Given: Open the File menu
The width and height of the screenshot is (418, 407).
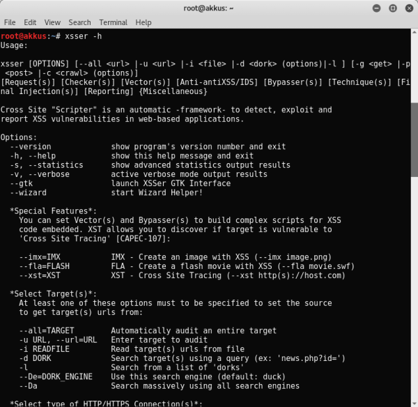Looking at the screenshot, I should (10, 22).
